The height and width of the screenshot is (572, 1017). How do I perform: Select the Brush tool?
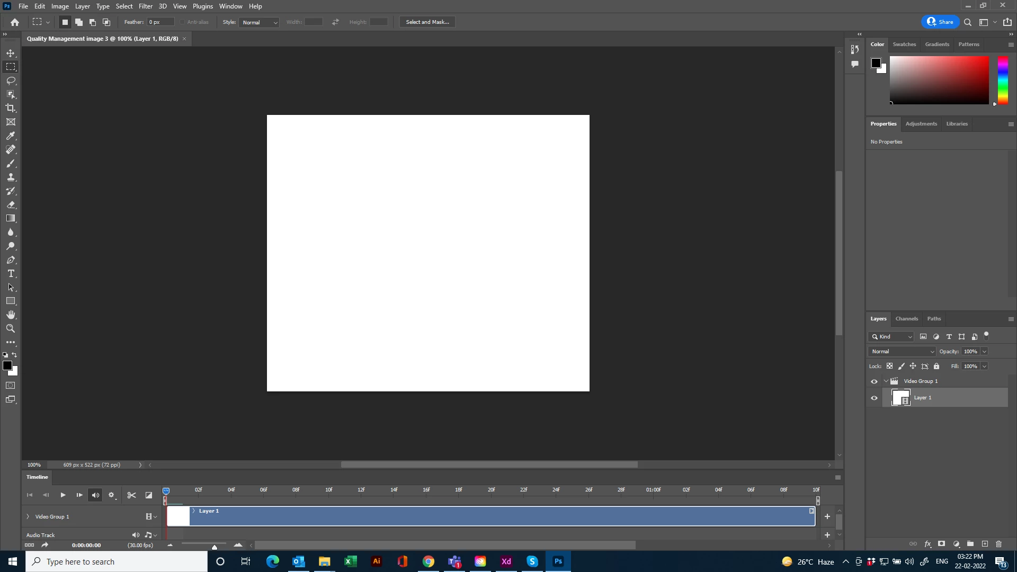point(11,163)
